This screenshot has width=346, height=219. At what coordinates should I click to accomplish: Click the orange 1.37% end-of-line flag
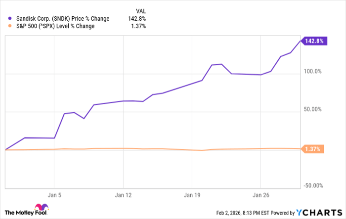pyautogui.click(x=312, y=149)
